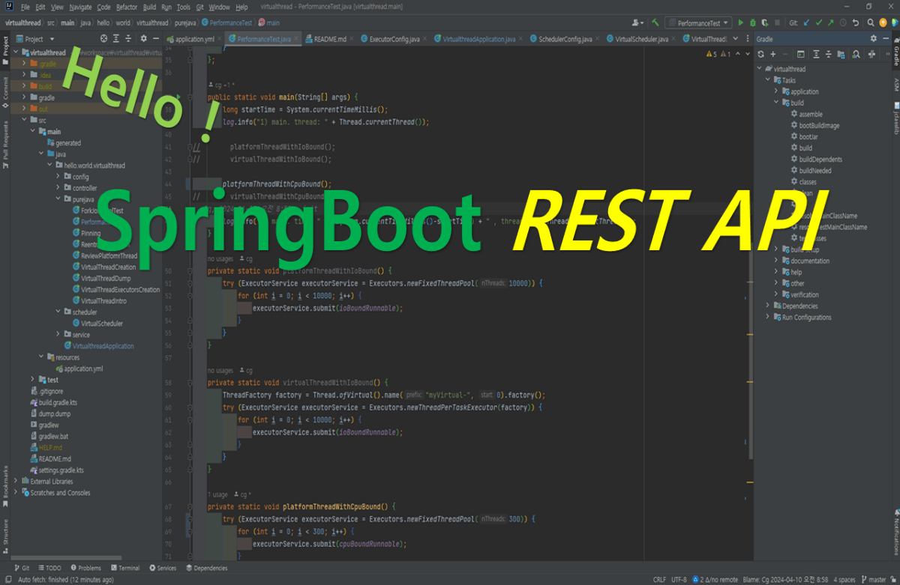Change CRLF line separator in status bar
The width and height of the screenshot is (900, 585).
coord(659,579)
